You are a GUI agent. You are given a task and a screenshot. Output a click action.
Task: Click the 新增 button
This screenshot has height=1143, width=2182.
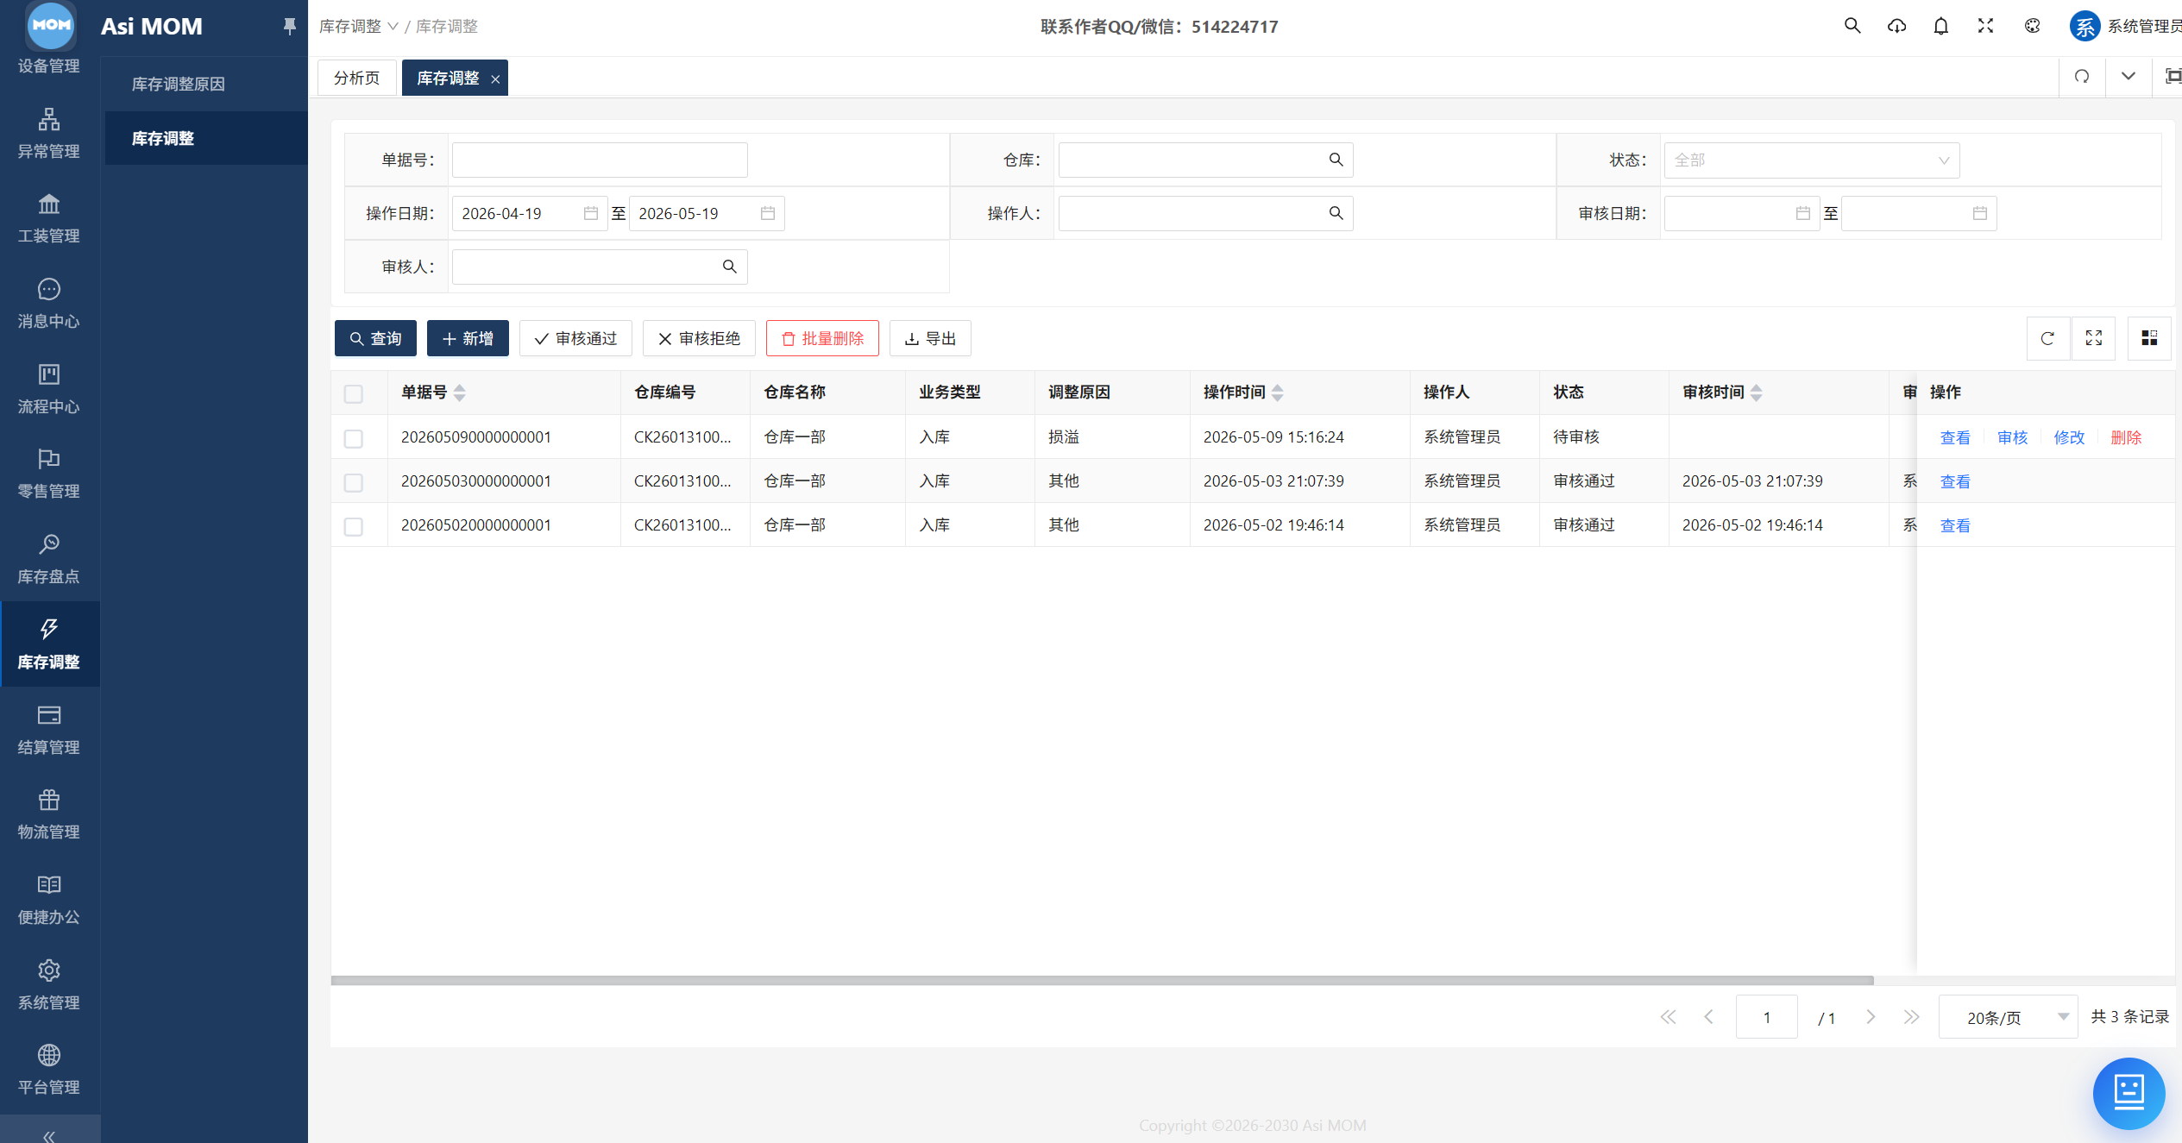pos(468,338)
